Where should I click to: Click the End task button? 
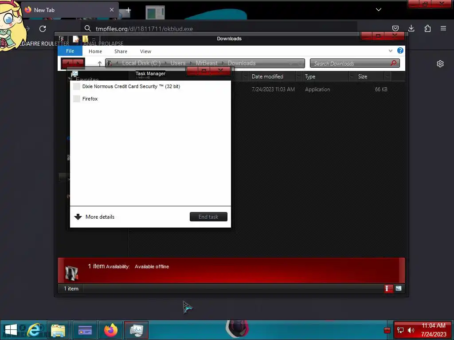(208, 217)
